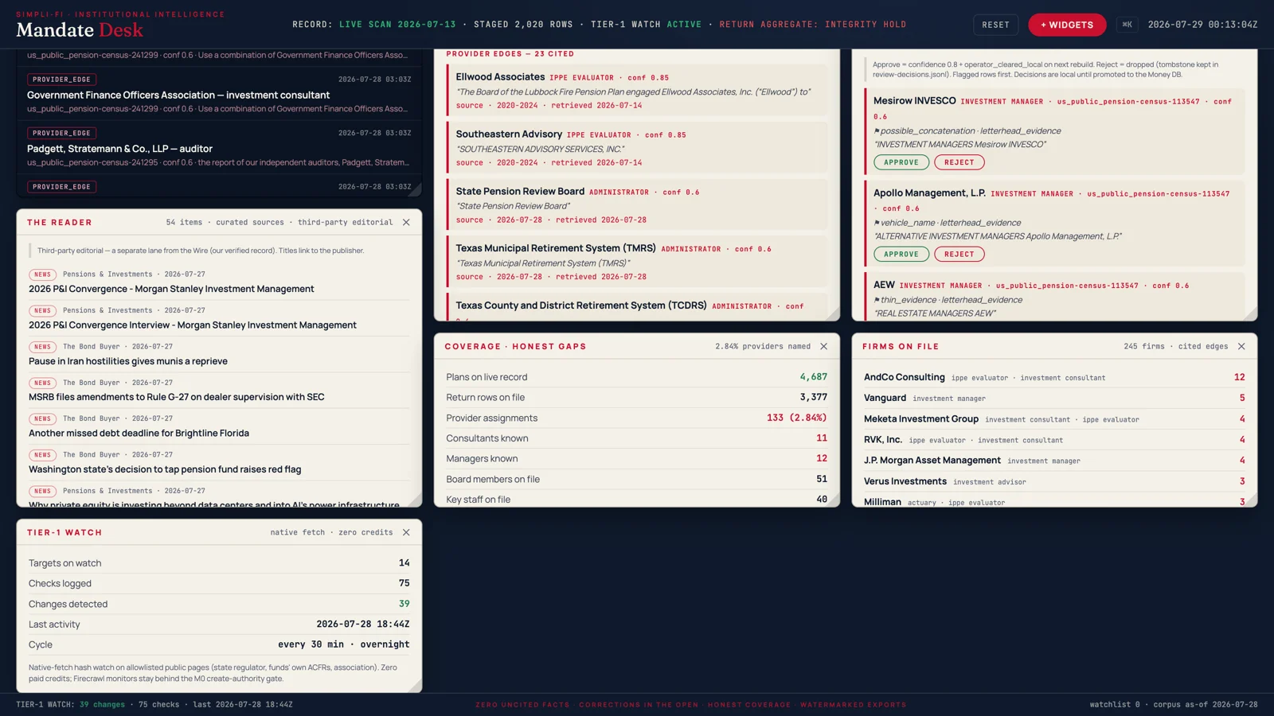This screenshot has width=1274, height=716.
Task: Select the AEW investment manager row
Action: [x=1054, y=296]
